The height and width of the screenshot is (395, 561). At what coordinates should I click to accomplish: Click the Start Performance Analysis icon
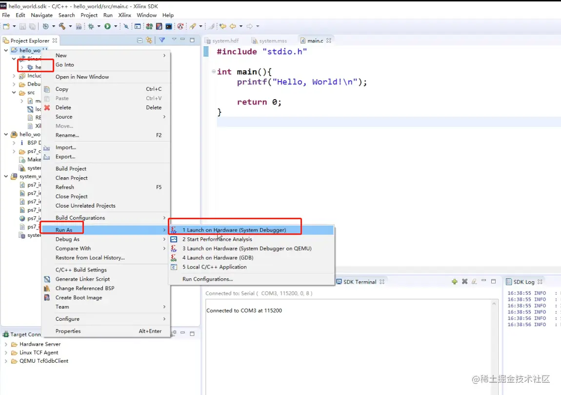click(174, 239)
